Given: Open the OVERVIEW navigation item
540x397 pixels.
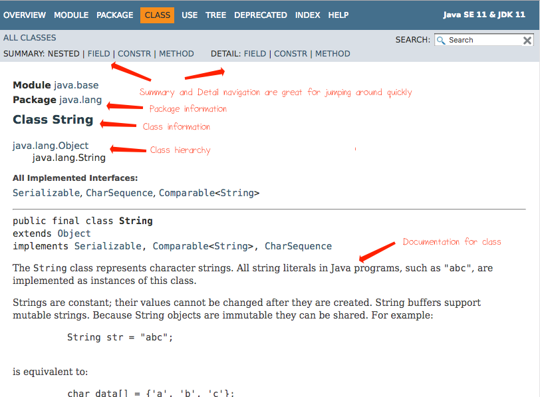Looking at the screenshot, I should point(25,15).
